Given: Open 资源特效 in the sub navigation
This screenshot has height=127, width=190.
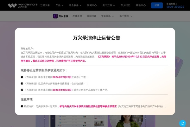Looking at the screenshot, I should pos(92,16).
